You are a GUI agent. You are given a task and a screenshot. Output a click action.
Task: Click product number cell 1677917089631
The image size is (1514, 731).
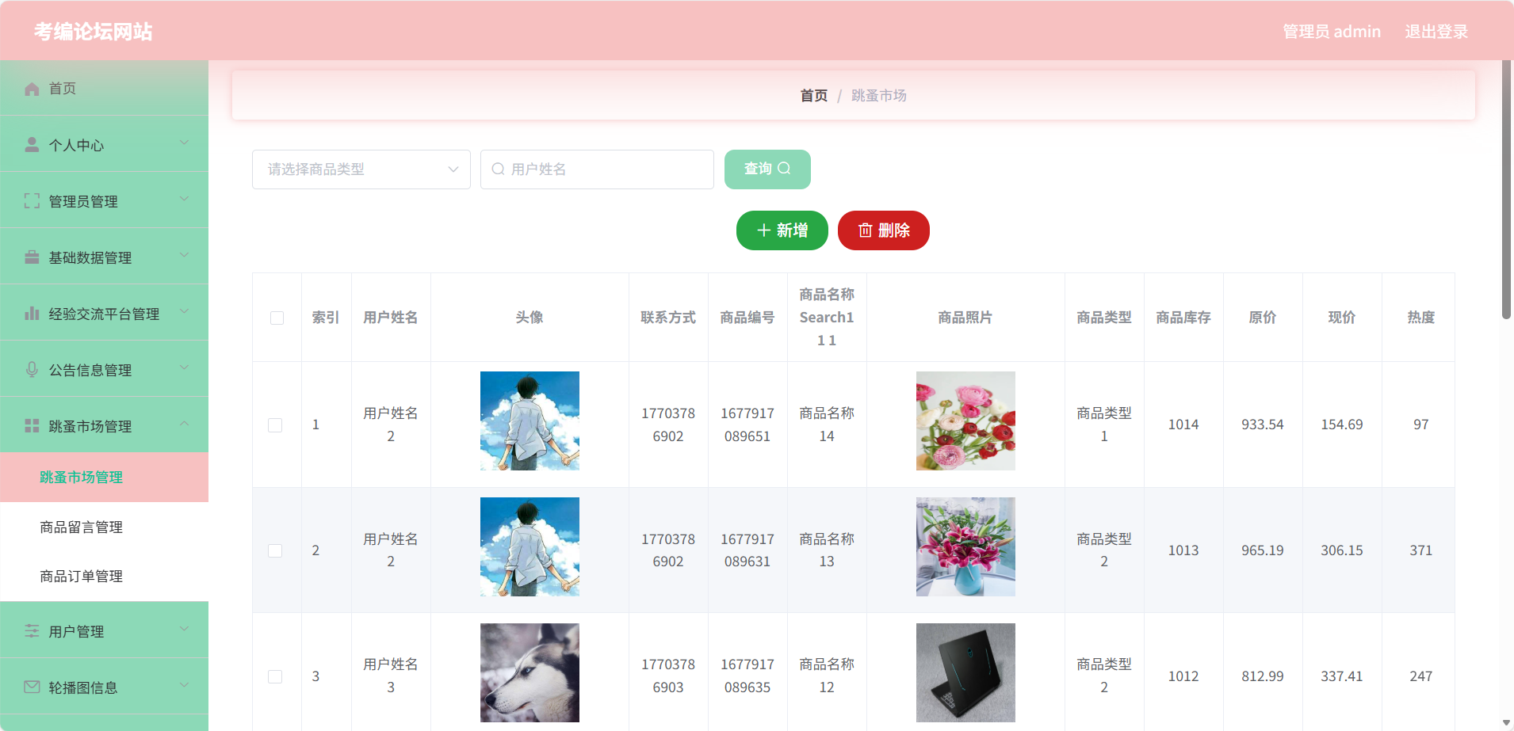click(747, 550)
